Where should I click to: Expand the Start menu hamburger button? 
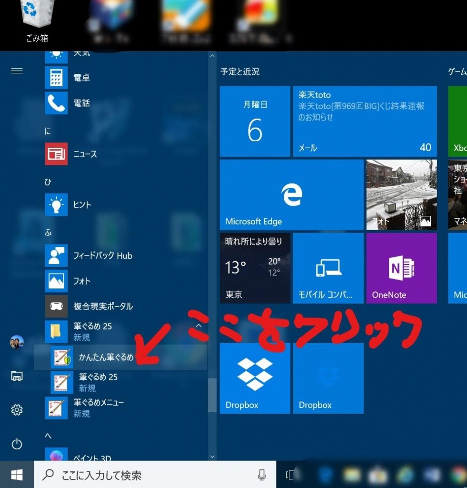[x=17, y=71]
